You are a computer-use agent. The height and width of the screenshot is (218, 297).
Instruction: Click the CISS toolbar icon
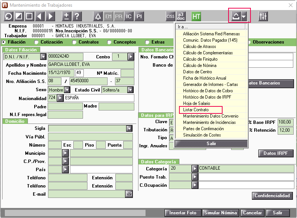click(x=170, y=16)
